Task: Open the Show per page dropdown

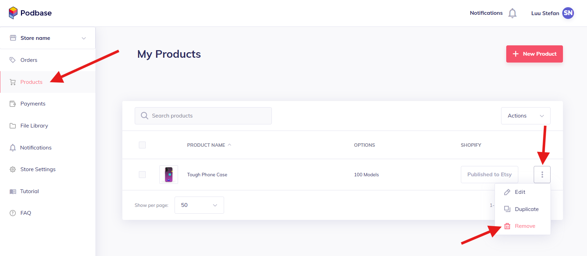Action: coord(199,205)
